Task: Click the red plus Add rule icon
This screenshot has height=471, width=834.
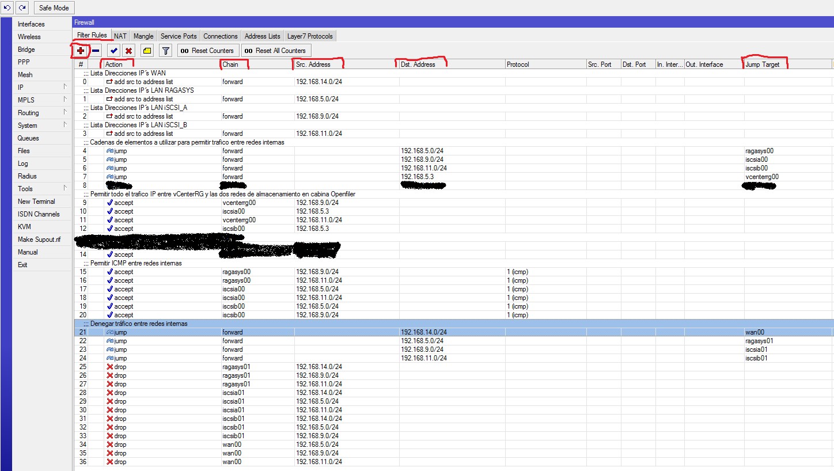Action: (81, 51)
